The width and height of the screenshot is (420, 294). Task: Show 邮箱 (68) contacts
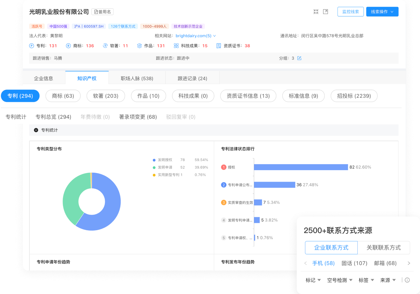pos(385,263)
